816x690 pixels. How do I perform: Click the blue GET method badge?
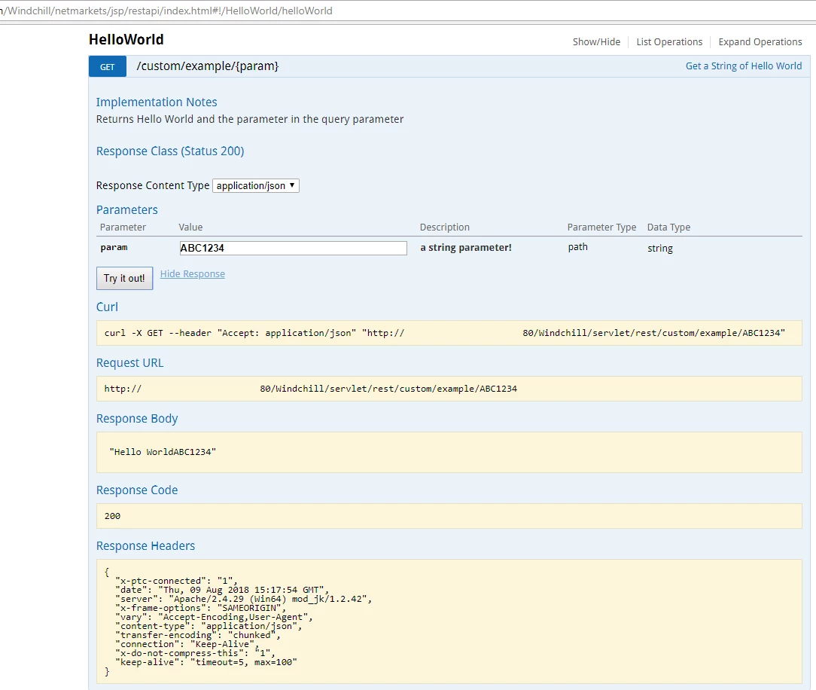[107, 66]
